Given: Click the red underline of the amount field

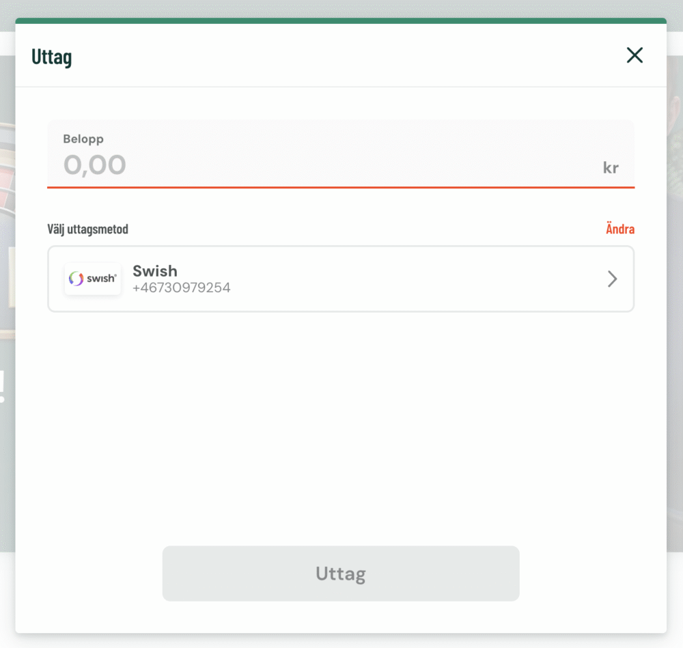Looking at the screenshot, I should [340, 186].
